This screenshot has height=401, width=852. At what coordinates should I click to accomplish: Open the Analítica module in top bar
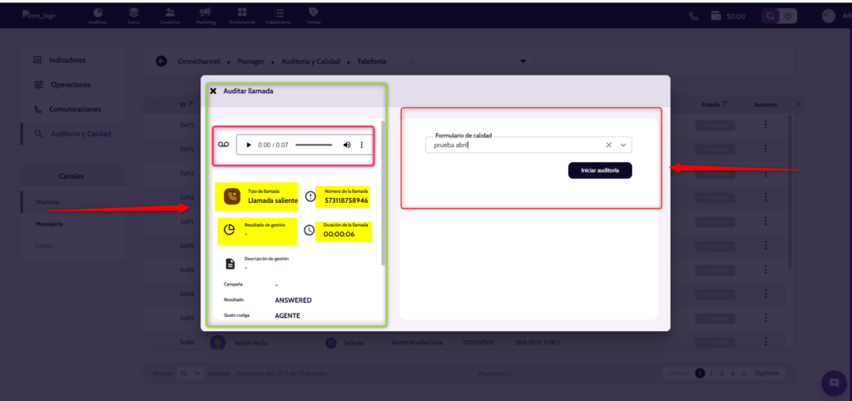click(98, 16)
